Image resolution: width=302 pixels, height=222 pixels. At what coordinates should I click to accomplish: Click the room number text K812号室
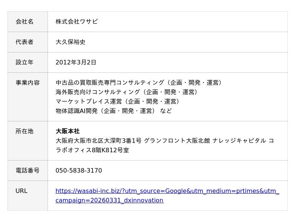pos(115,150)
